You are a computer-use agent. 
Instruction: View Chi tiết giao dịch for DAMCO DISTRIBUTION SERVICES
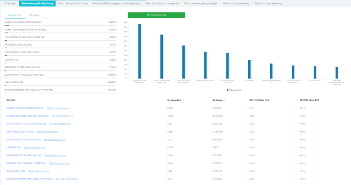[302, 116]
